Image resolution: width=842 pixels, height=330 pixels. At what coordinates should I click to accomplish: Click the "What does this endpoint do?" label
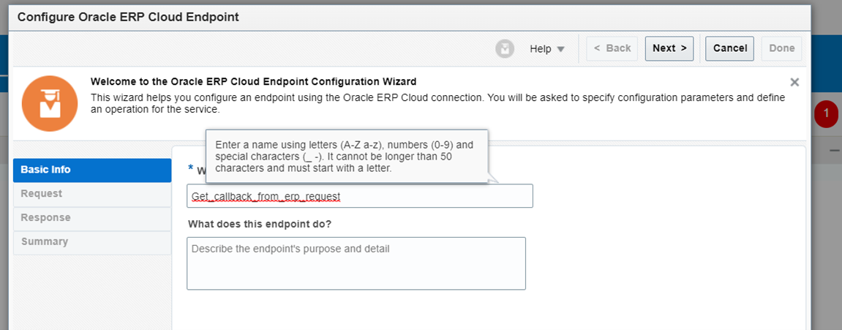(260, 224)
